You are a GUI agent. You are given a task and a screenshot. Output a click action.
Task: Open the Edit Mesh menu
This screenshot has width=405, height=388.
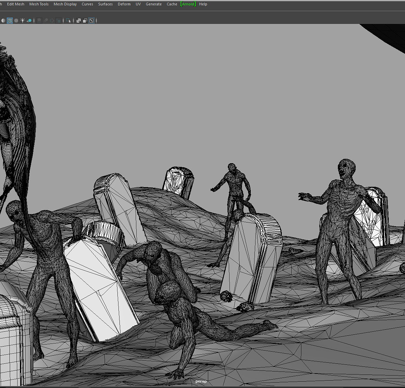tap(16, 4)
